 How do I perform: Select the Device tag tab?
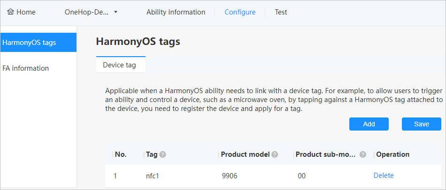tap(121, 65)
